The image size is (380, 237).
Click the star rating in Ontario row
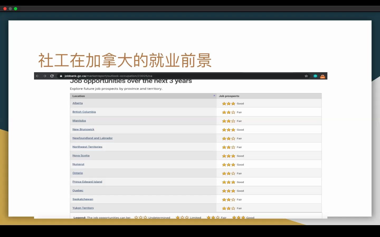point(229,174)
